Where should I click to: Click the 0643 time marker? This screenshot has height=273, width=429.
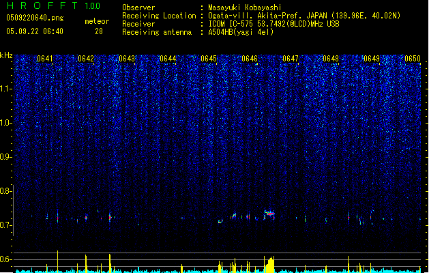(x=127, y=59)
